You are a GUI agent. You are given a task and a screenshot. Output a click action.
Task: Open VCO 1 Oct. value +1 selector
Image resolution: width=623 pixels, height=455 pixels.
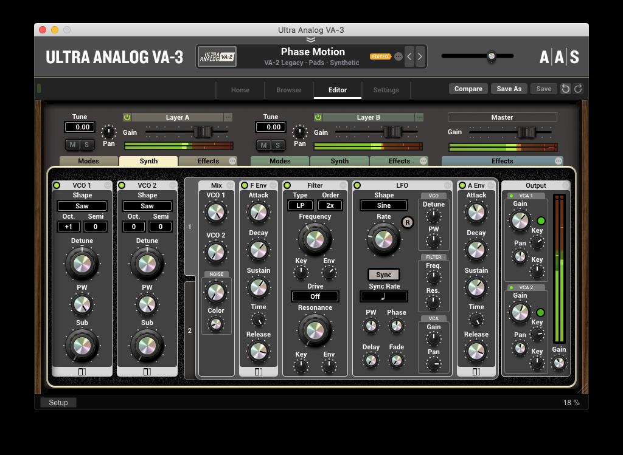pyautogui.click(x=69, y=227)
